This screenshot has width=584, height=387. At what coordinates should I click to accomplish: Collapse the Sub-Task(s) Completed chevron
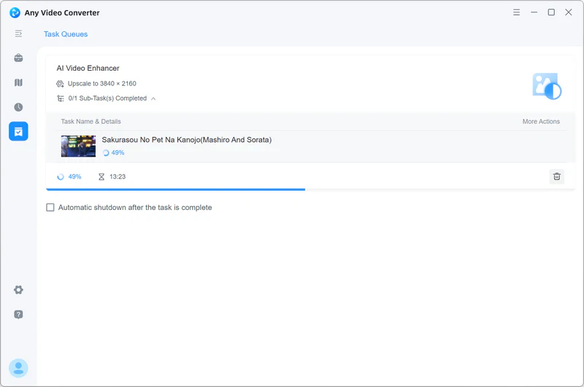pyautogui.click(x=153, y=98)
